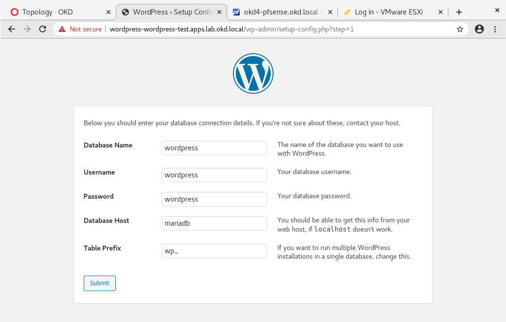The width and height of the screenshot is (506, 322).
Task: Click the Username label
Action: click(99, 173)
